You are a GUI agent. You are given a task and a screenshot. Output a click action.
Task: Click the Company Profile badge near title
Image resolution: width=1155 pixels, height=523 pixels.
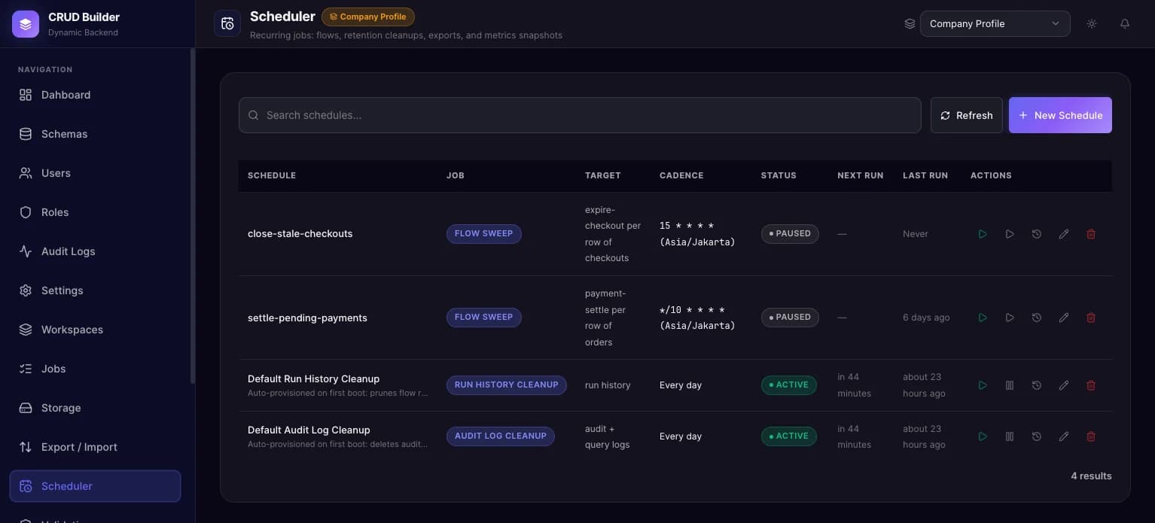pos(368,17)
